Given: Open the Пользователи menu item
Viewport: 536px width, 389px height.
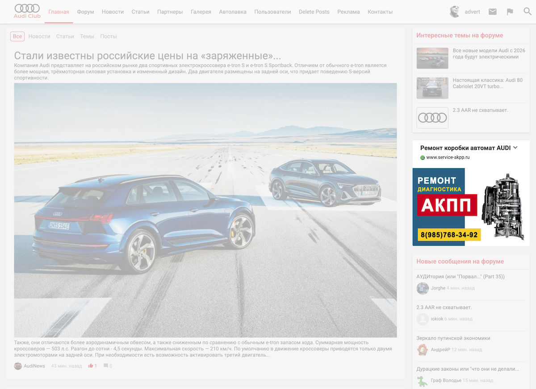Looking at the screenshot, I should [x=272, y=12].
